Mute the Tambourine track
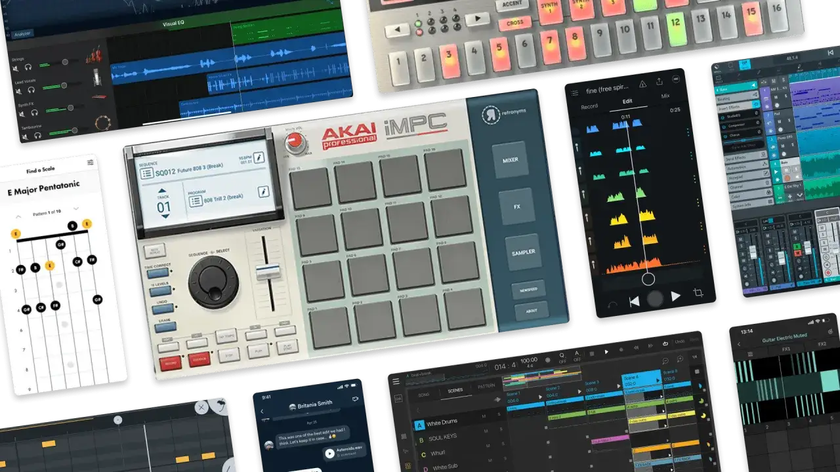 pyautogui.click(x=24, y=136)
